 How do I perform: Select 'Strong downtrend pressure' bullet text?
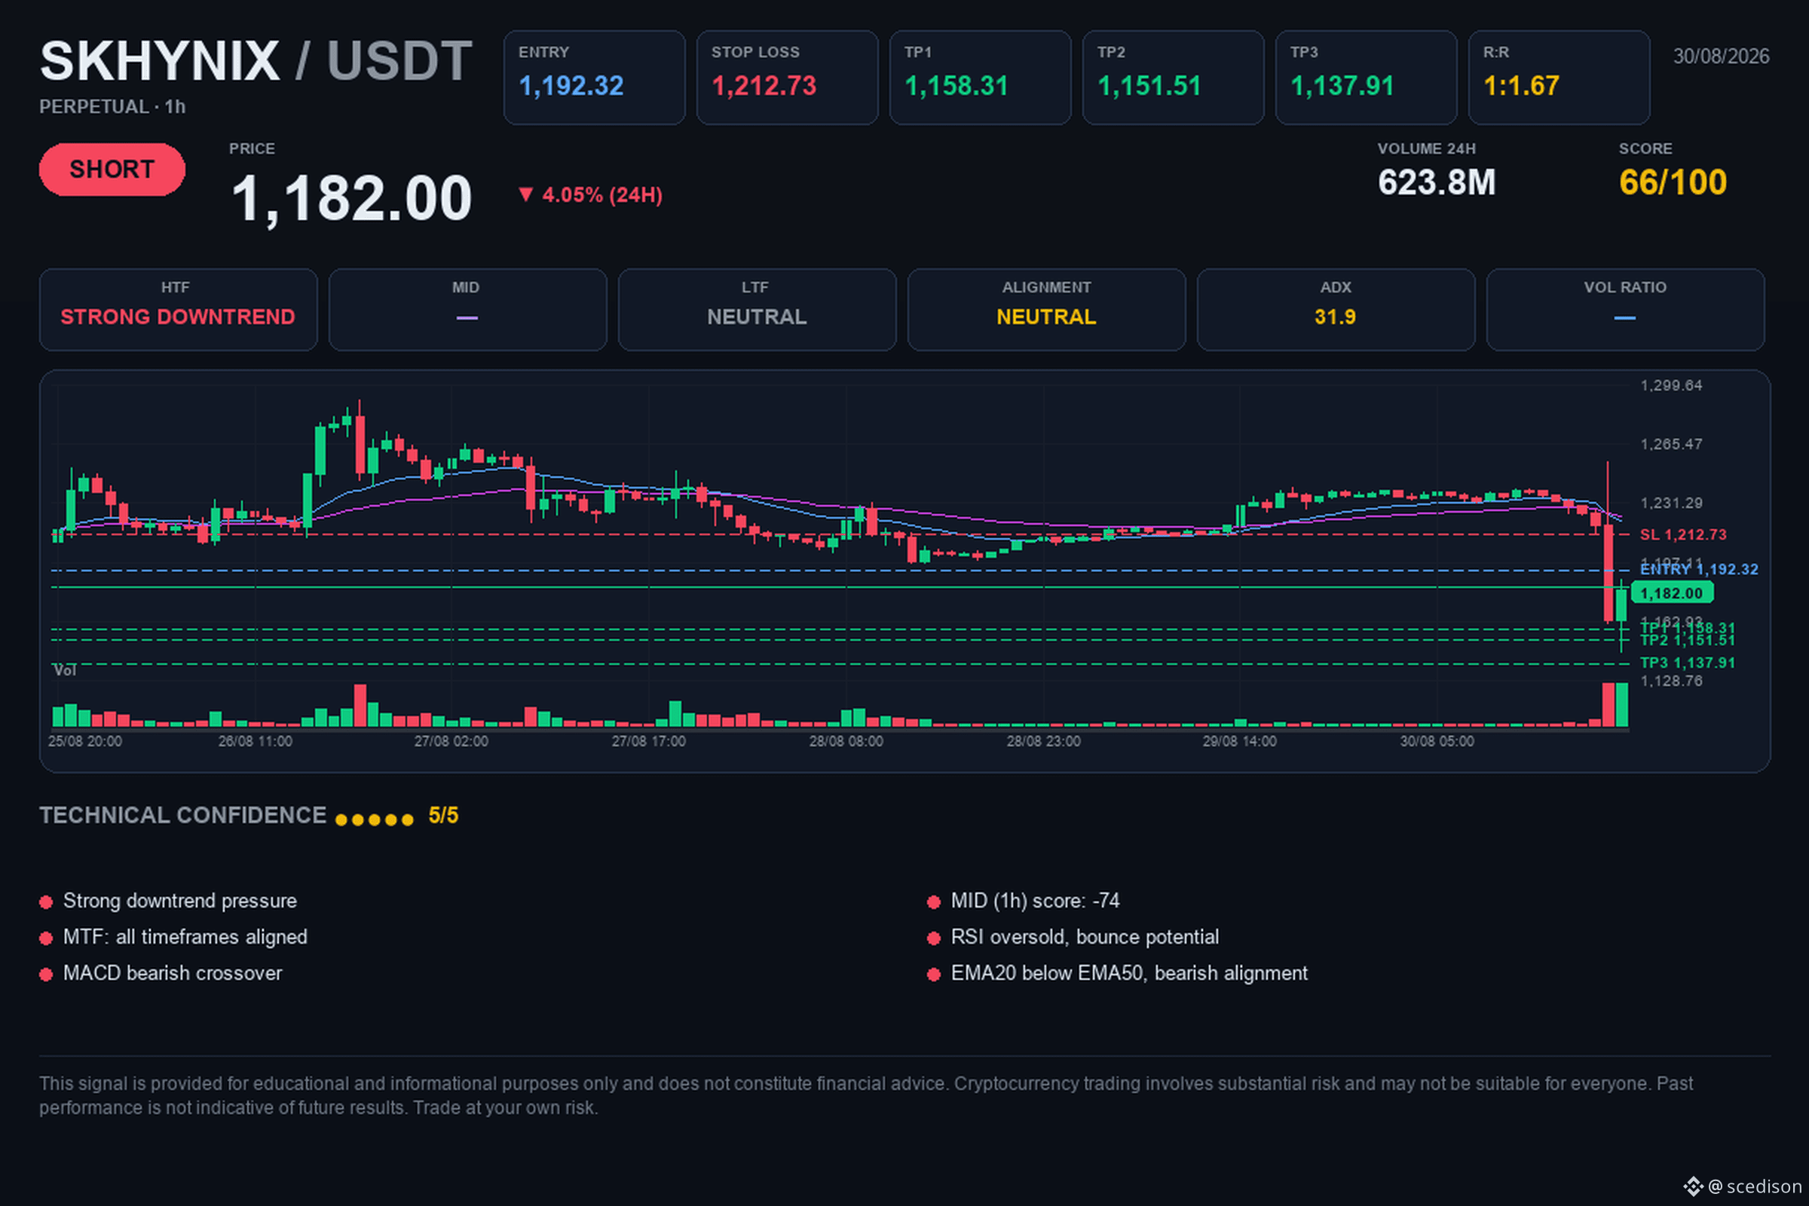(x=180, y=901)
